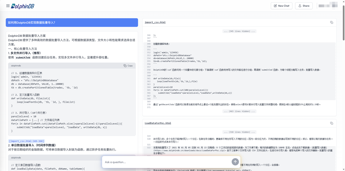Click heading '2. 单日数据批量导入（时间序列数据）'
The width and height of the screenshot is (345, 171).
(x=32, y=145)
